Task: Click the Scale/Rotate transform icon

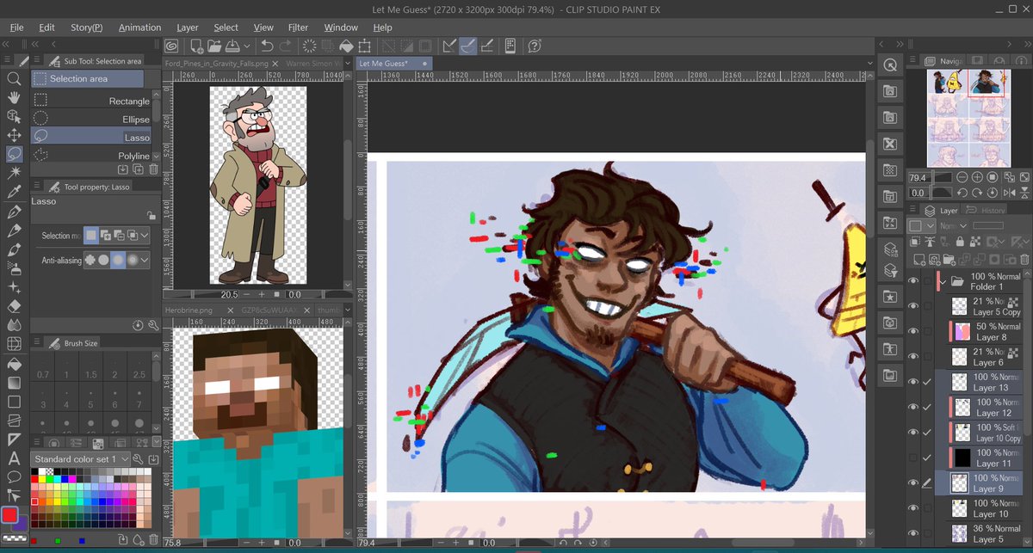Action: pos(365,46)
